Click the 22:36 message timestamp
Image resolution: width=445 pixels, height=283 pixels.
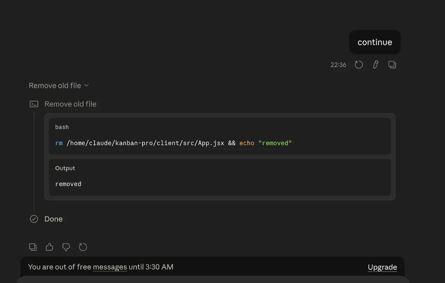click(x=338, y=65)
